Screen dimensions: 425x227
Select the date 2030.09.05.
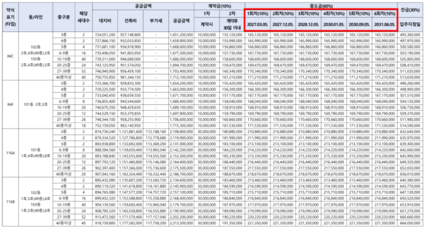tap(360, 24)
